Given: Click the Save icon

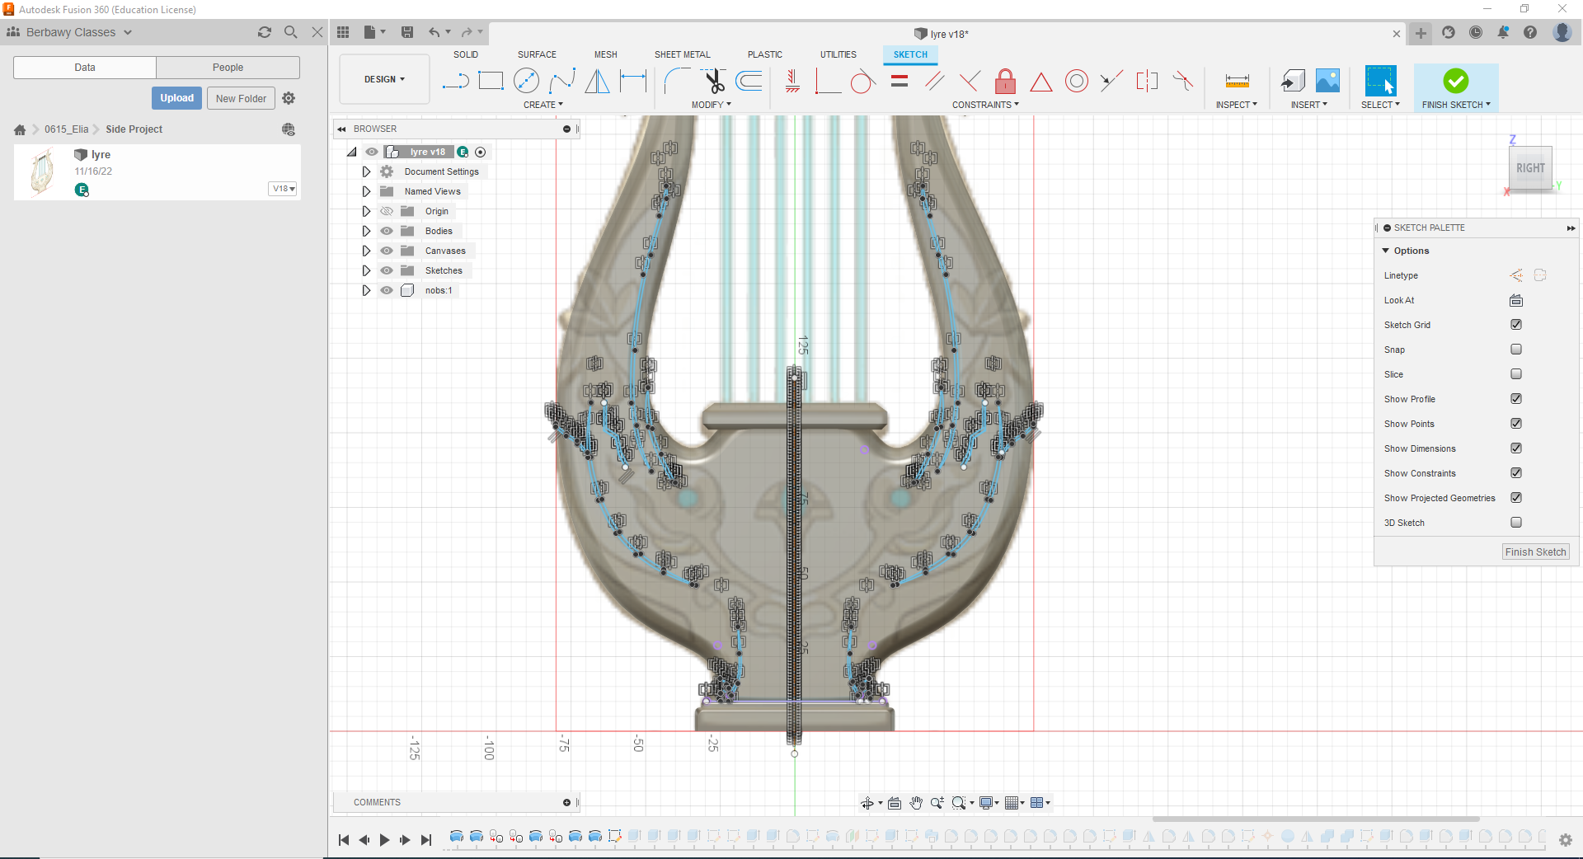Looking at the screenshot, I should click(x=407, y=32).
